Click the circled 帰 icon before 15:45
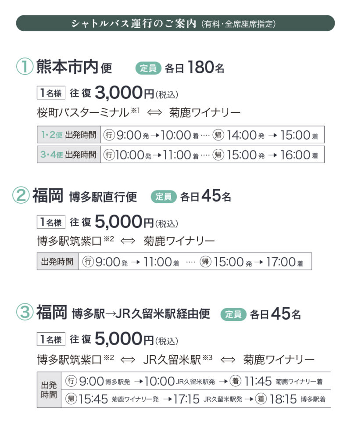Screen dimensions: 351x439 (x=72, y=399)
